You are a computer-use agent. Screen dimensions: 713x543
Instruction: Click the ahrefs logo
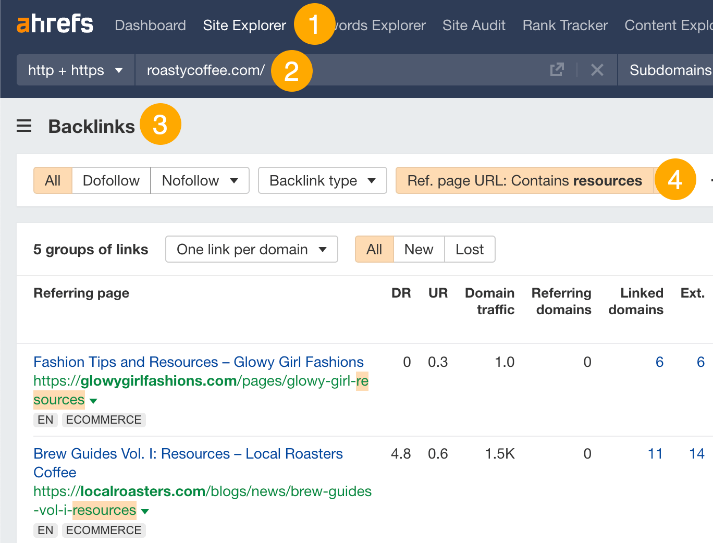54,23
